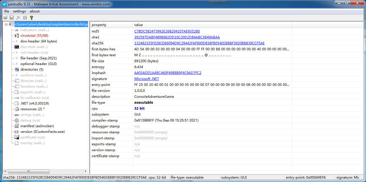
Task: Expand the file-header (Sep.2021) node
Action: pos(17,58)
